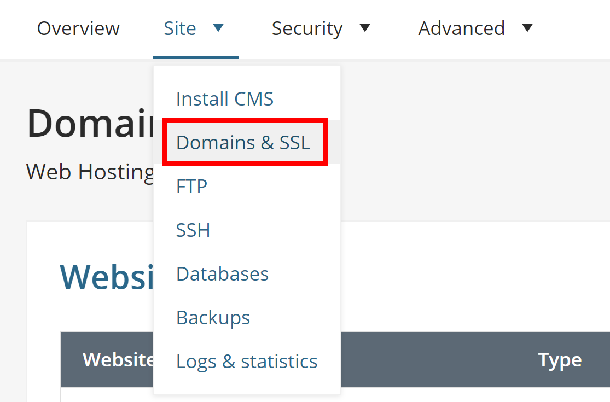Navigate to the Databases section
The image size is (610, 402).
tap(222, 273)
